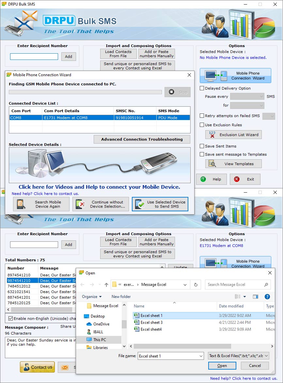283x383 pixels.
Task: Open View Templates
Action: pyautogui.click(x=233, y=164)
